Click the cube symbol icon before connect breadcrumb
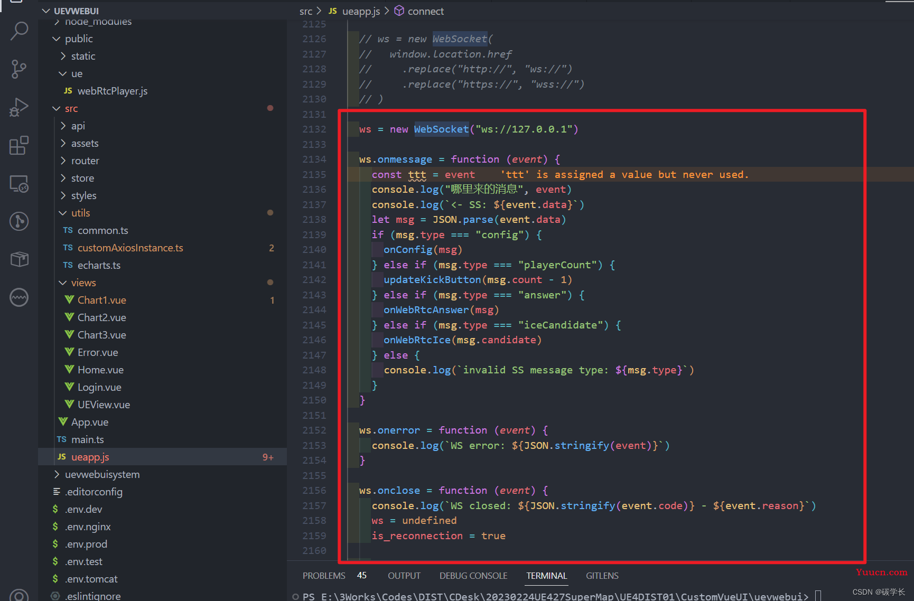 click(x=399, y=11)
